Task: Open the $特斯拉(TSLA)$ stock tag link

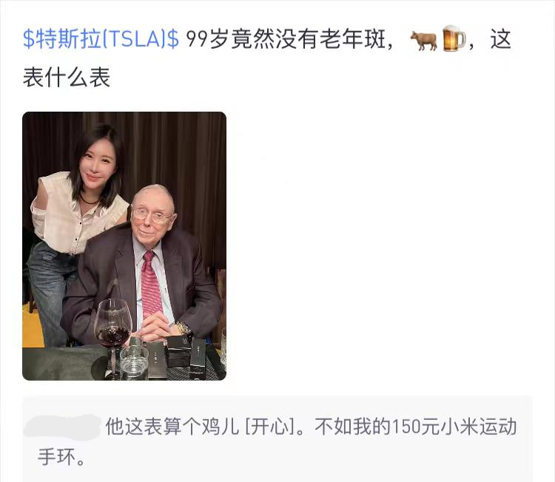Action: [x=101, y=39]
